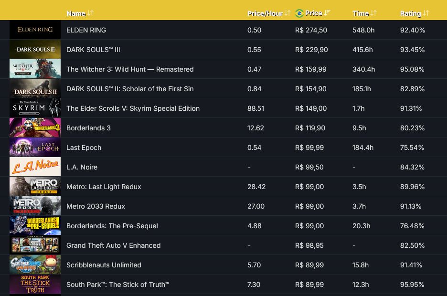Select the ELDEN RING game title
The image size is (447, 296).
point(86,30)
